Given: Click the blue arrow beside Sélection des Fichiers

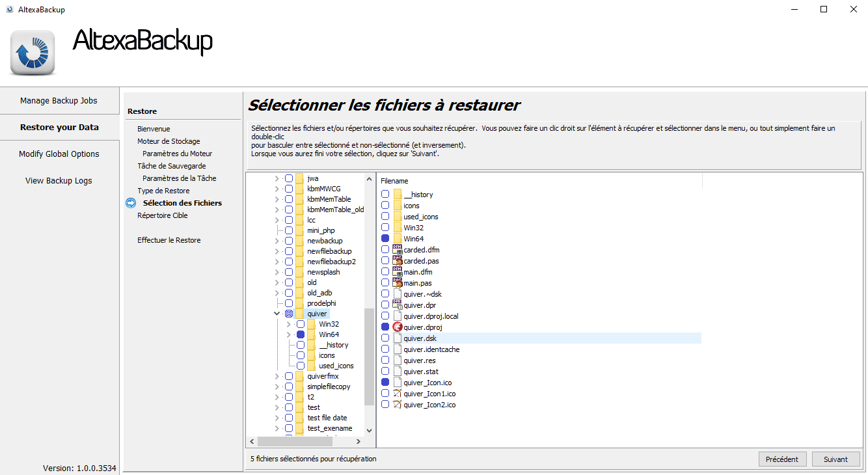Looking at the screenshot, I should (x=130, y=203).
